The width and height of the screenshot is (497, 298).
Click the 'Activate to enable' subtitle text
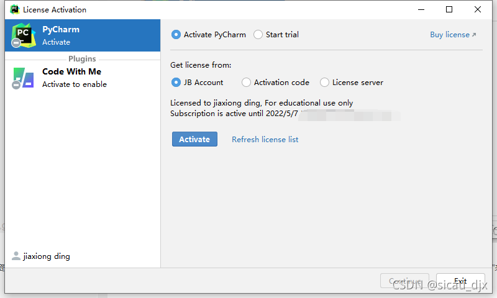pyautogui.click(x=75, y=84)
